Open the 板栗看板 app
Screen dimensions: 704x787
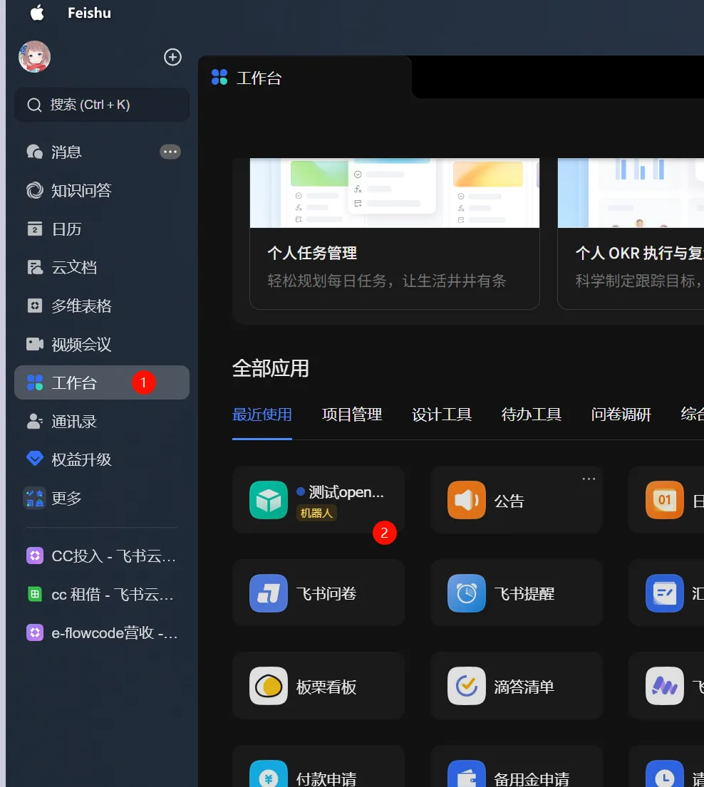(319, 686)
